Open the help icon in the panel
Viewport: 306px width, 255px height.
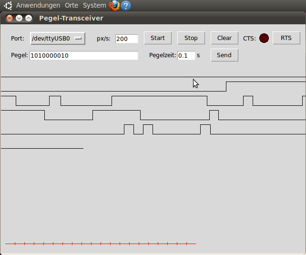coord(126,6)
